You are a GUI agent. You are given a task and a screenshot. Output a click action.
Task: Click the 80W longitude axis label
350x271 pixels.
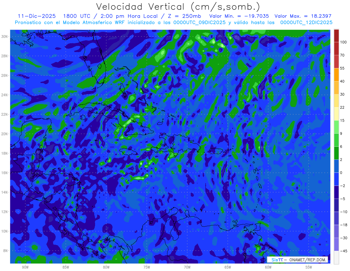pos(106,267)
